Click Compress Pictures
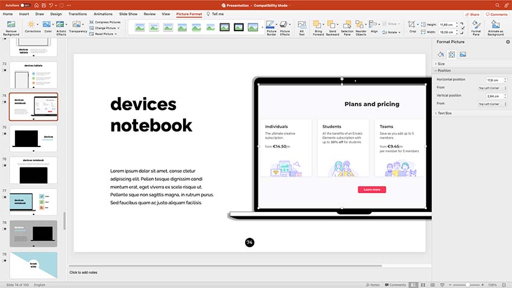The image size is (512, 288). tap(105, 22)
